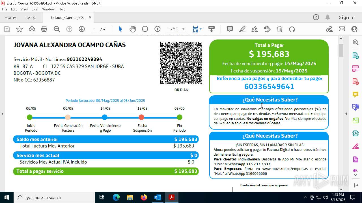Open Outlook from taskbar

pyautogui.click(x=158, y=197)
